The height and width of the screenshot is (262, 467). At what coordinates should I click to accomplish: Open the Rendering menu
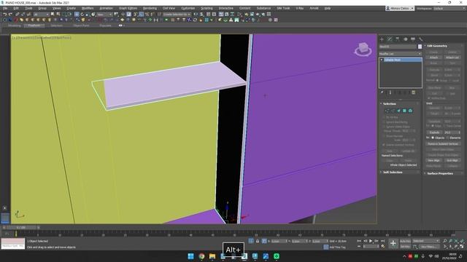[150, 8]
